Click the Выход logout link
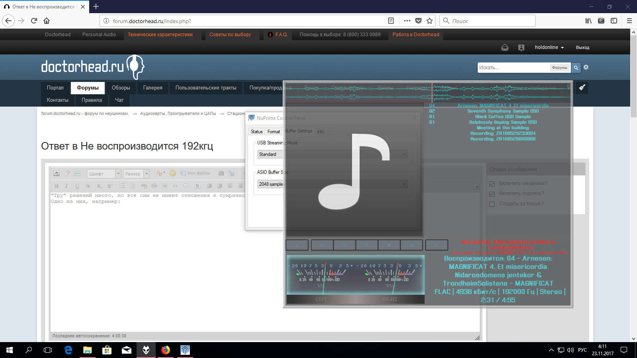637x358 pixels. click(582, 47)
